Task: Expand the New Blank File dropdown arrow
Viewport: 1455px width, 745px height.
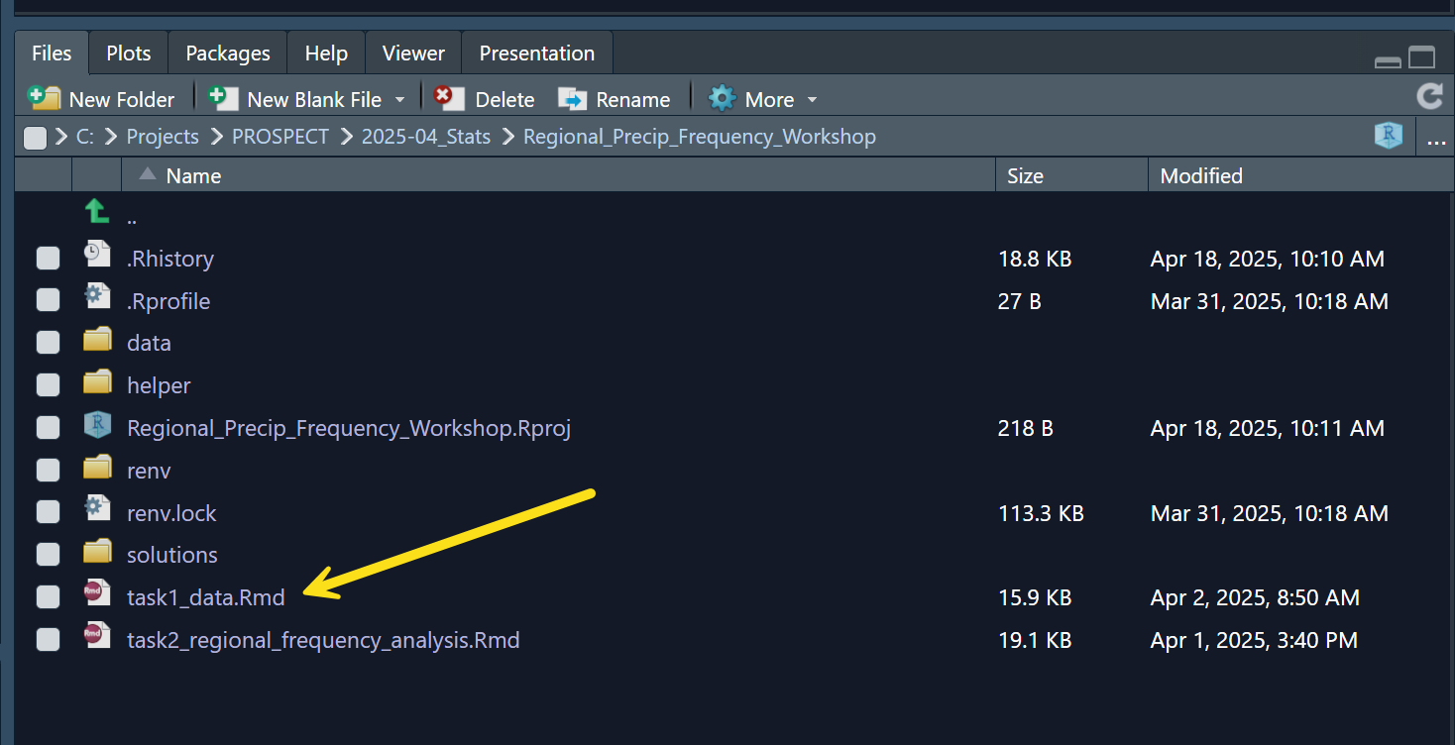Action: [x=400, y=100]
